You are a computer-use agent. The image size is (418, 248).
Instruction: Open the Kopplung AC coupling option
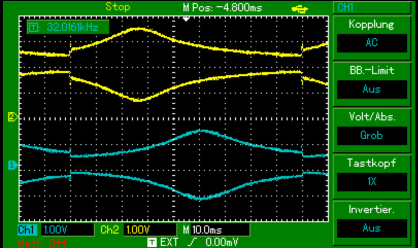pos(371,43)
